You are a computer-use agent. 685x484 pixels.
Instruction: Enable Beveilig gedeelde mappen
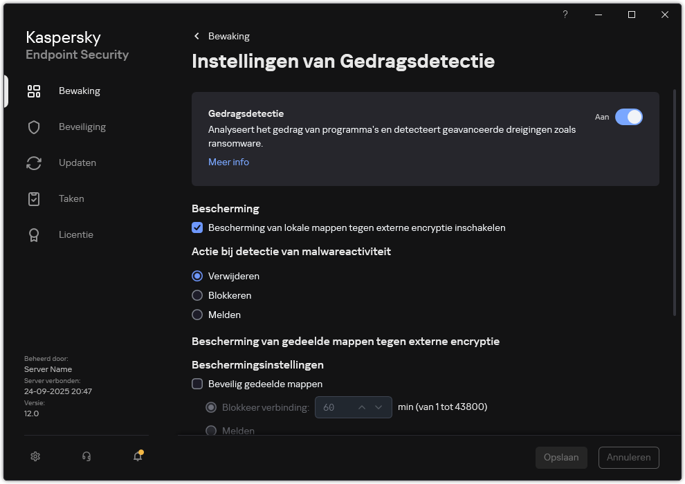(x=197, y=384)
